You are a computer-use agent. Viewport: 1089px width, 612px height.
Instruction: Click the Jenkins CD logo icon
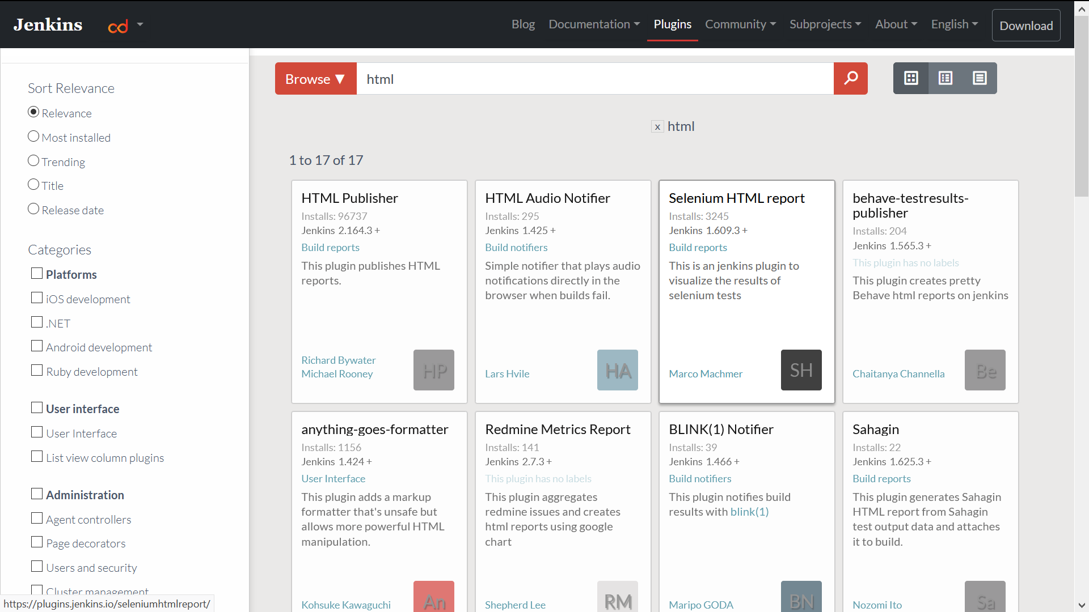coord(117,25)
